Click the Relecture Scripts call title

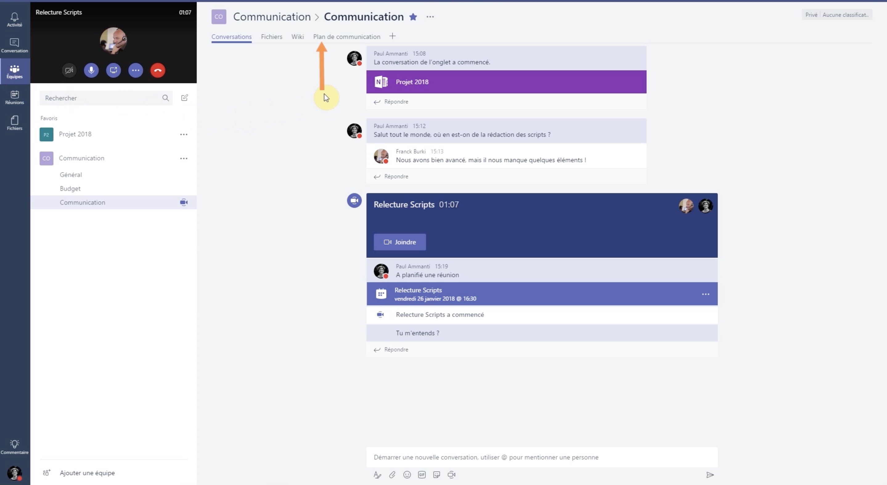[59, 12]
